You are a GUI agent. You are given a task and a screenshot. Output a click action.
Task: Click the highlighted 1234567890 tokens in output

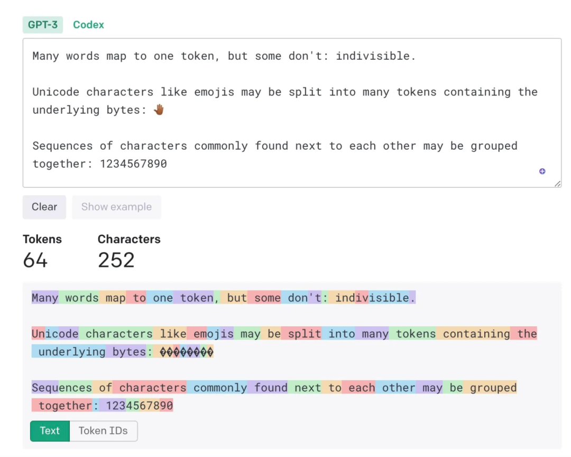pos(140,406)
